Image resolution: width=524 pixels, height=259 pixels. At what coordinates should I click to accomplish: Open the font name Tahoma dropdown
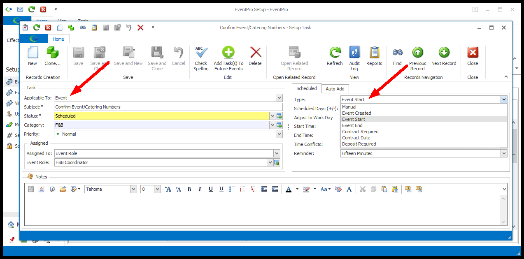click(133, 189)
